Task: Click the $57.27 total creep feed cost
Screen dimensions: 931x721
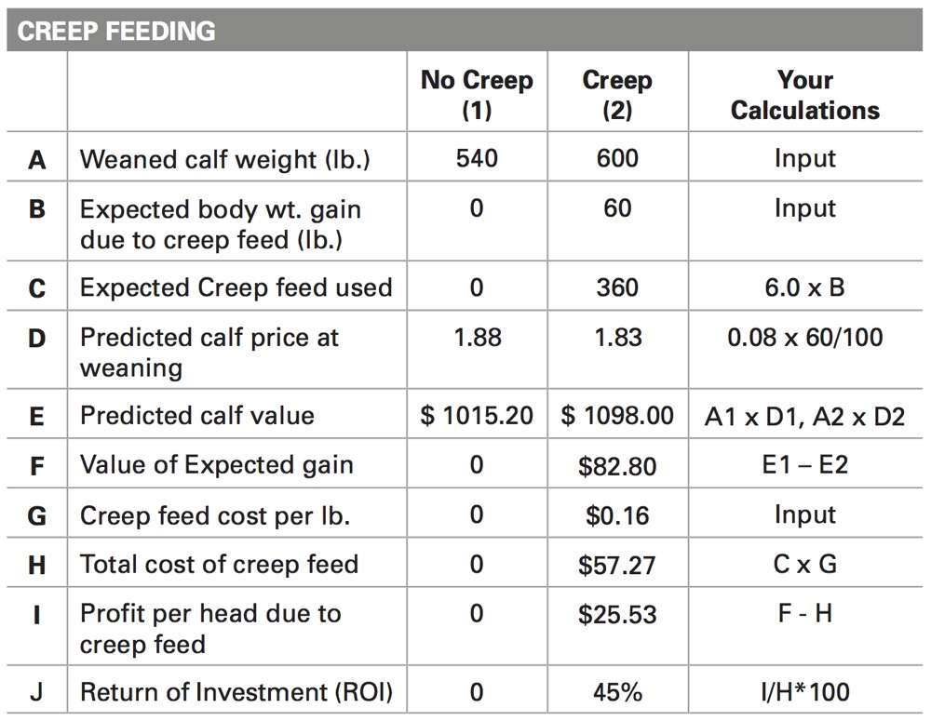Action: (617, 565)
